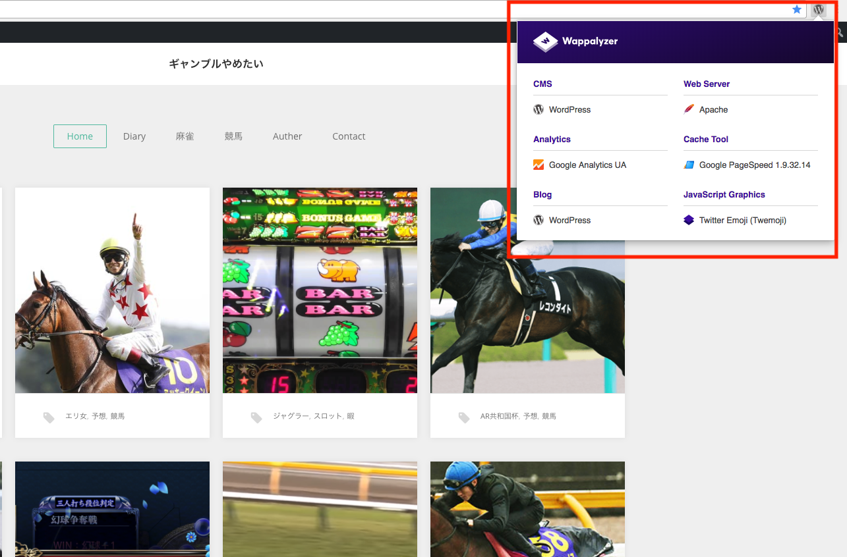Open the Blog category link
Image resolution: width=847 pixels, height=557 pixels.
click(x=542, y=194)
